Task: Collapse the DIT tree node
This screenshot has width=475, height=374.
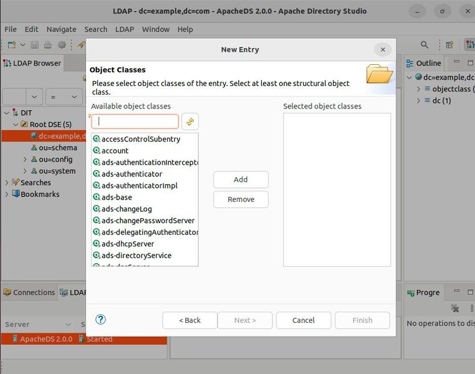Action: [x=6, y=113]
